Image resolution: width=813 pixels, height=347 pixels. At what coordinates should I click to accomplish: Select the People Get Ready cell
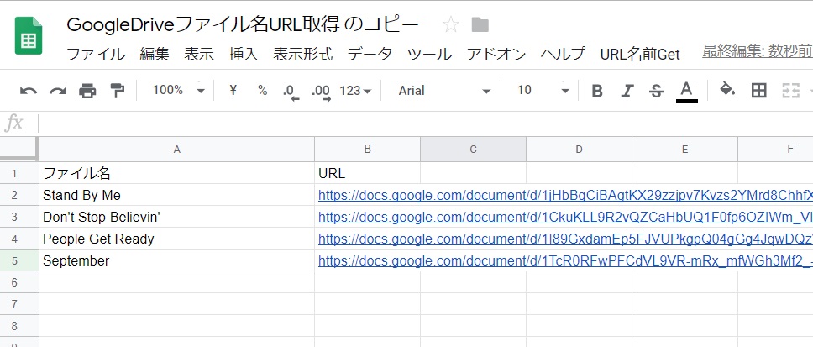[x=177, y=239]
